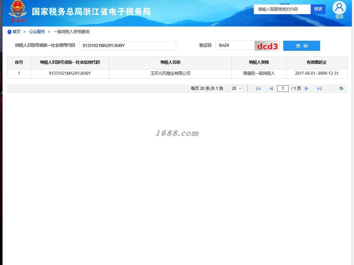Viewport: 354px width, 265px height.
Task: Open the 首页 breadcrumb link
Action: pos(16,32)
